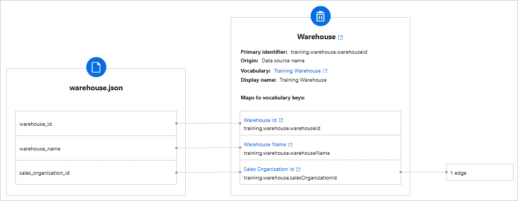Click the trash icon above Warehouse card
This screenshot has height=201, width=518.
click(x=320, y=16)
